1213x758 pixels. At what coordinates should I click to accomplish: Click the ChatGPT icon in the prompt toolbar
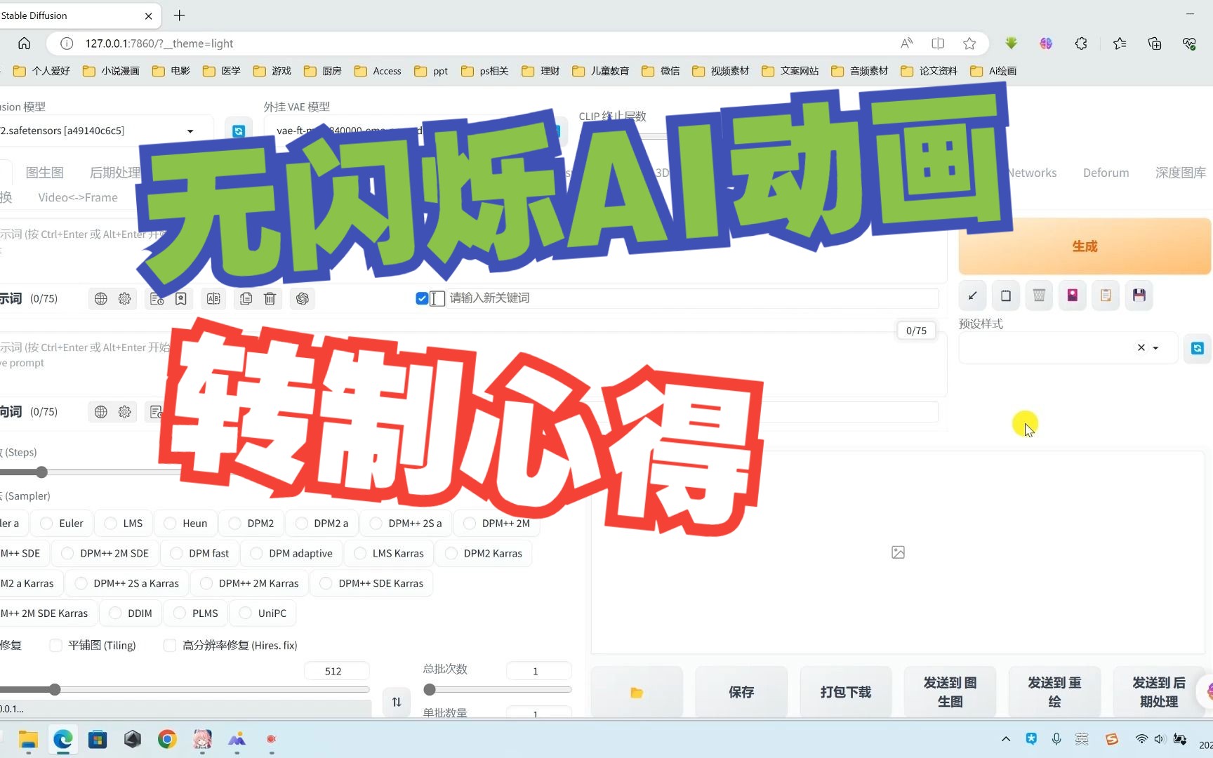(x=303, y=299)
